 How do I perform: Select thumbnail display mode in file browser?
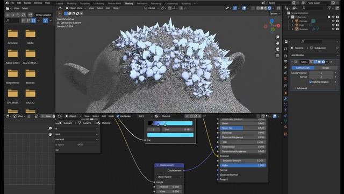tap(33, 20)
